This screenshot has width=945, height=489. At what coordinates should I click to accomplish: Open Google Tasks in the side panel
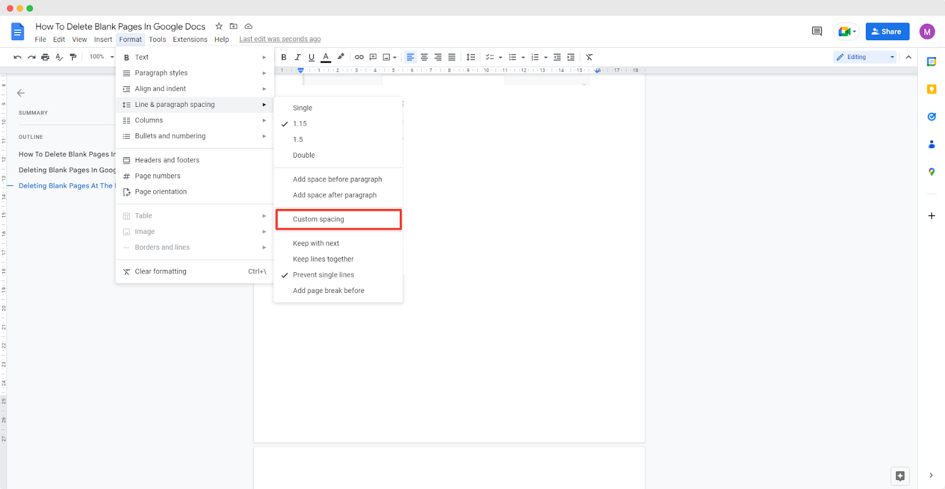tap(931, 116)
